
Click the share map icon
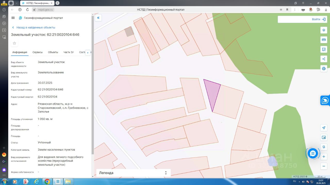point(324,59)
